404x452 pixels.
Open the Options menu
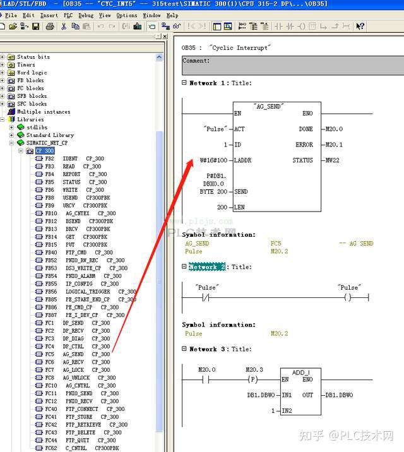pyautogui.click(x=127, y=15)
